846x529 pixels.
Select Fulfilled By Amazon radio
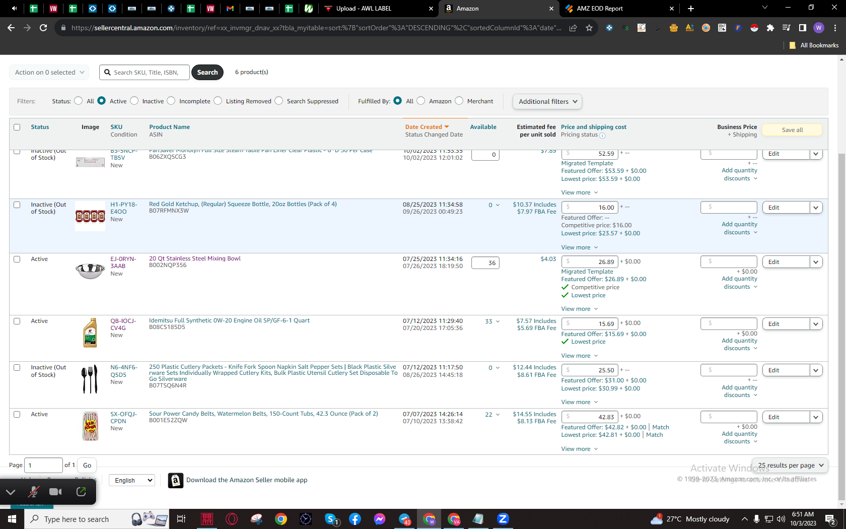420,101
